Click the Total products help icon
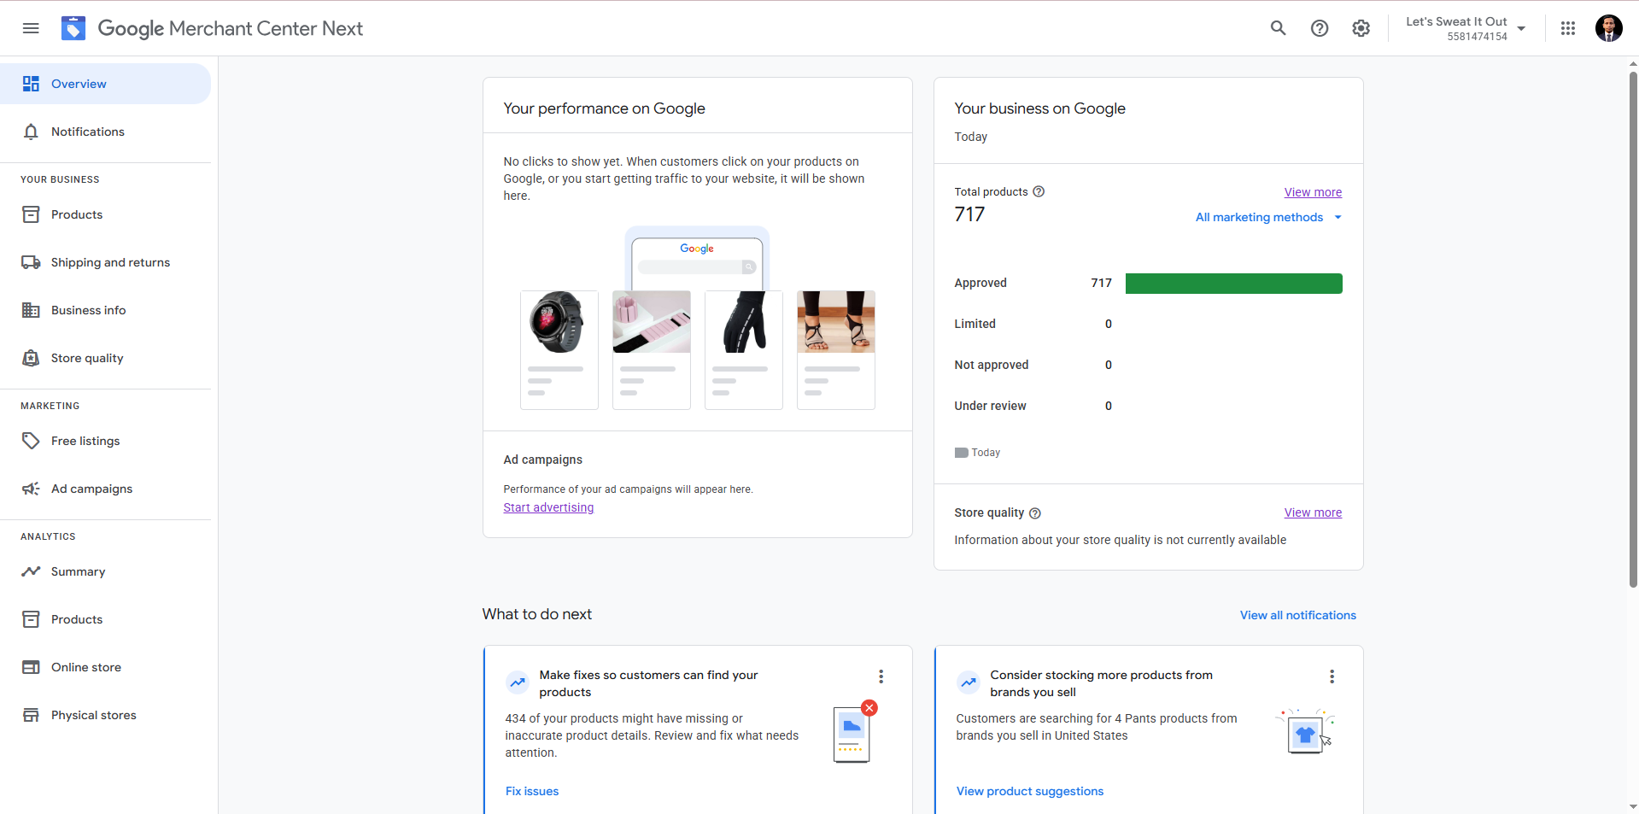 pos(1039,191)
